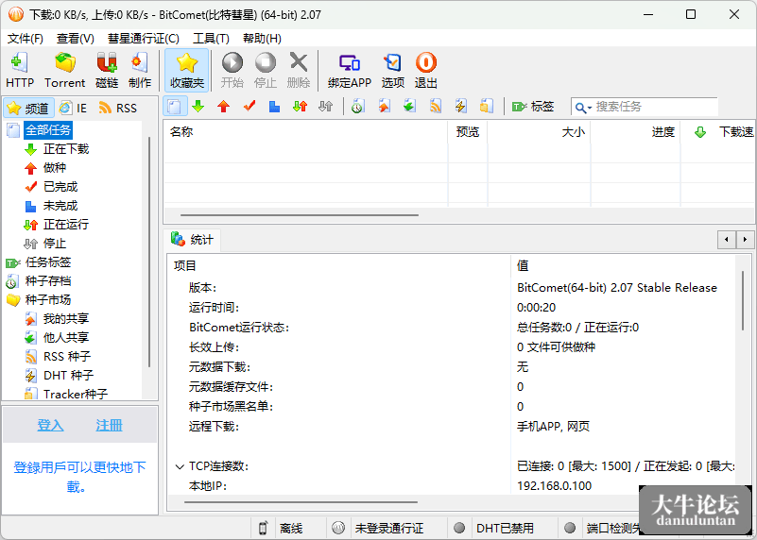
Task: Open others' shares icon in filter bar
Action: click(409, 106)
